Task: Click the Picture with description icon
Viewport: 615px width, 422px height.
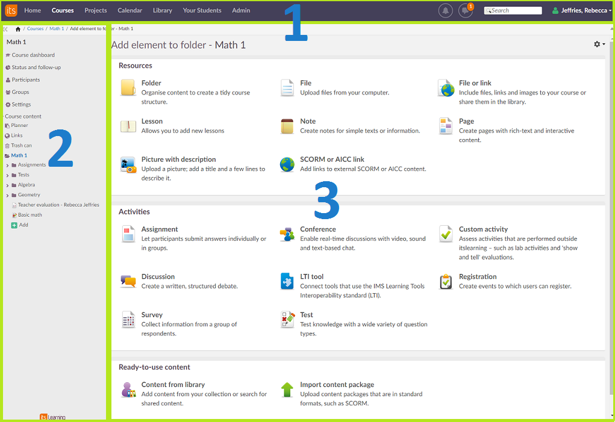Action: click(x=128, y=164)
